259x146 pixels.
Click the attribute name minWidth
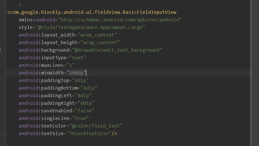[52, 73]
